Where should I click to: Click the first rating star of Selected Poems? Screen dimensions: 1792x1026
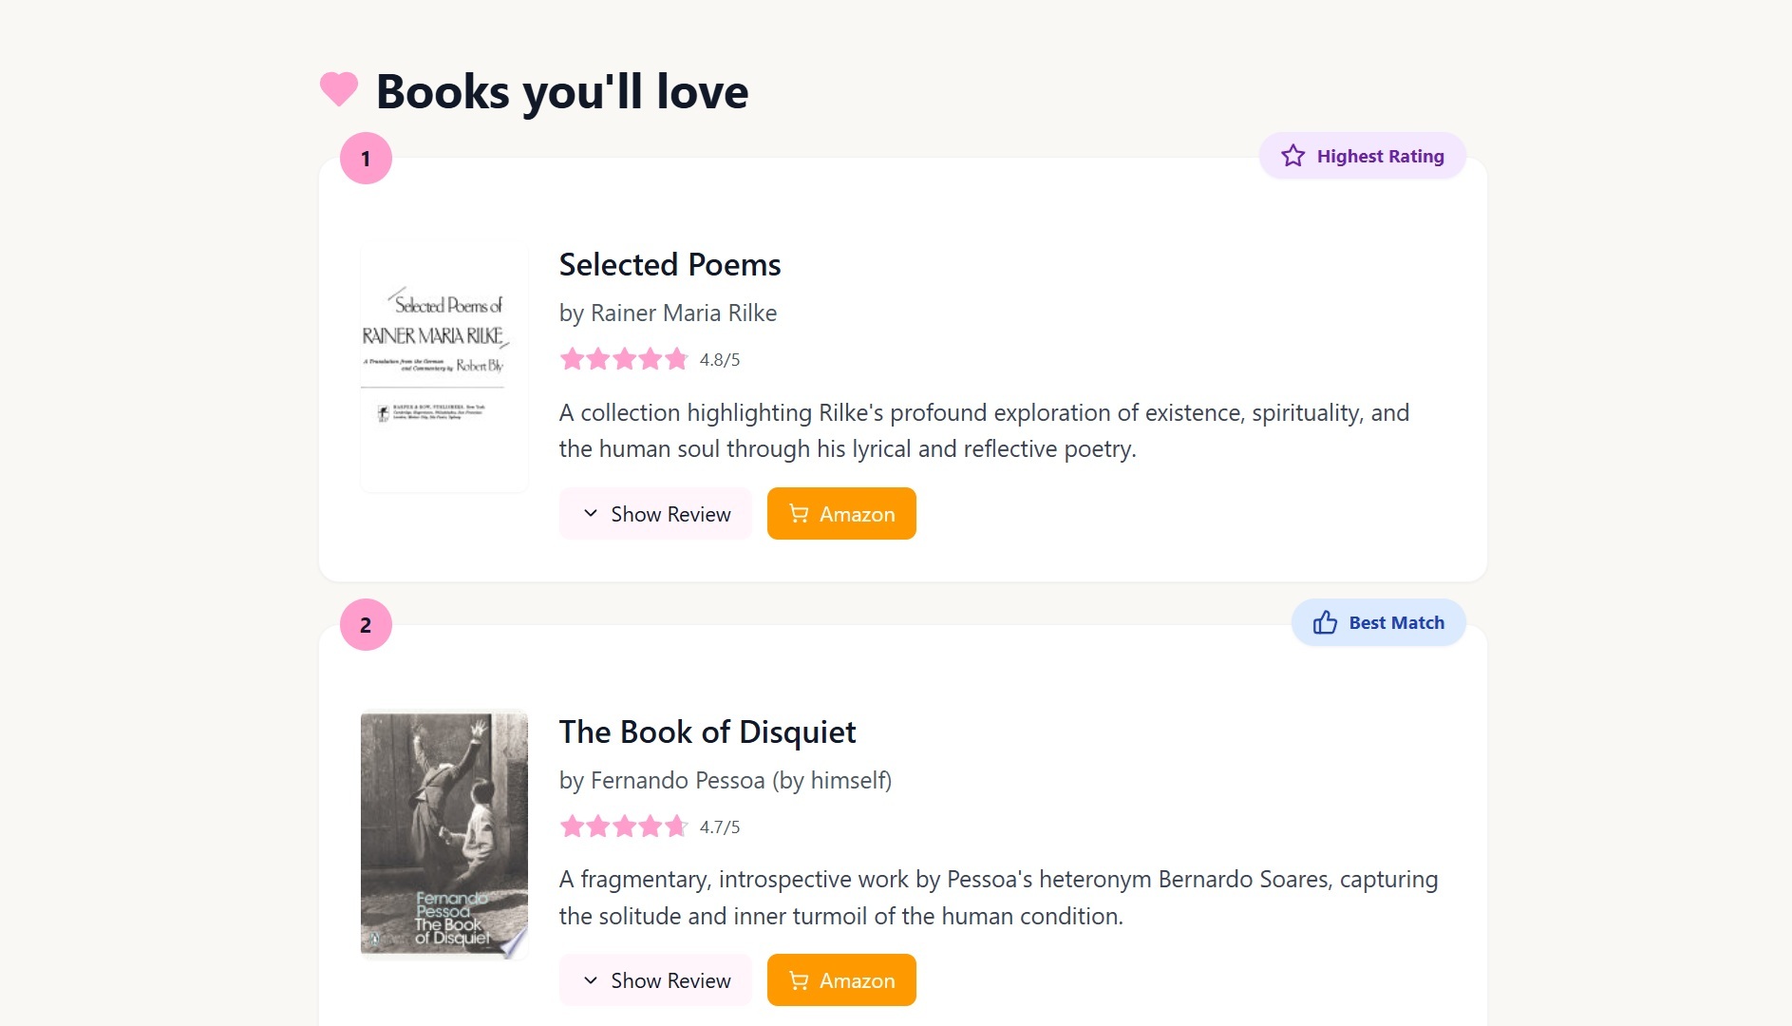pos(572,359)
